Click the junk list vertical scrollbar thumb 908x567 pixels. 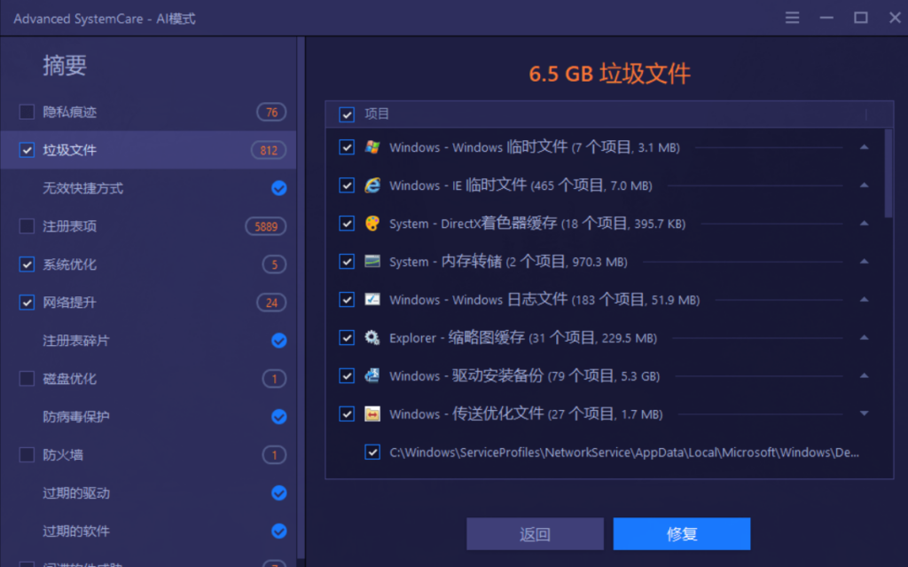click(x=888, y=173)
